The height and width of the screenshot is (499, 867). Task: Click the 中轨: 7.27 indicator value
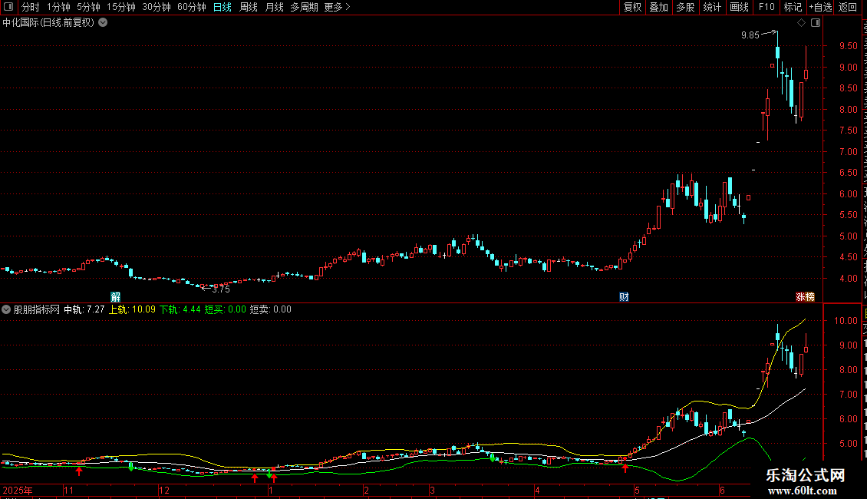click(x=84, y=310)
